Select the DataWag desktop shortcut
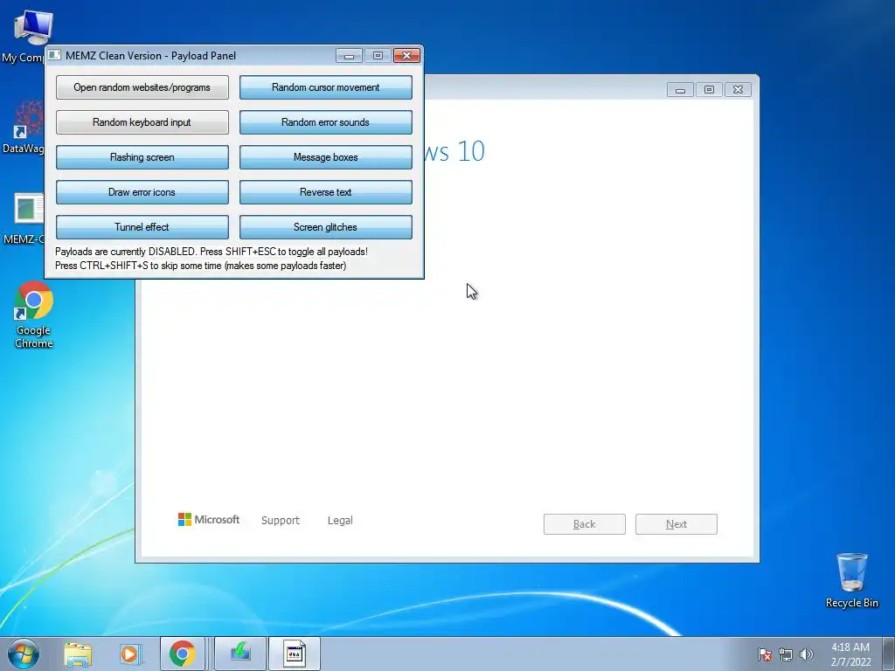Viewport: 895px width, 671px height. (25, 127)
